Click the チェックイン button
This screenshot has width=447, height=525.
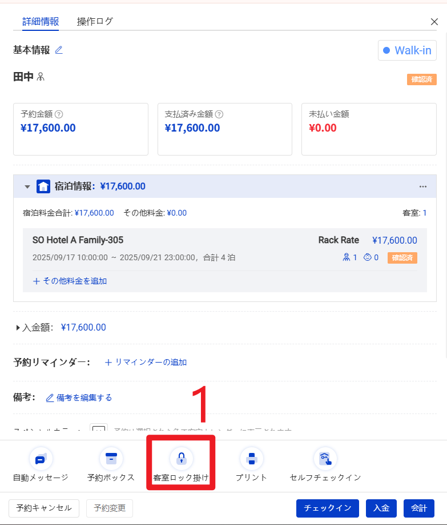pos(327,508)
